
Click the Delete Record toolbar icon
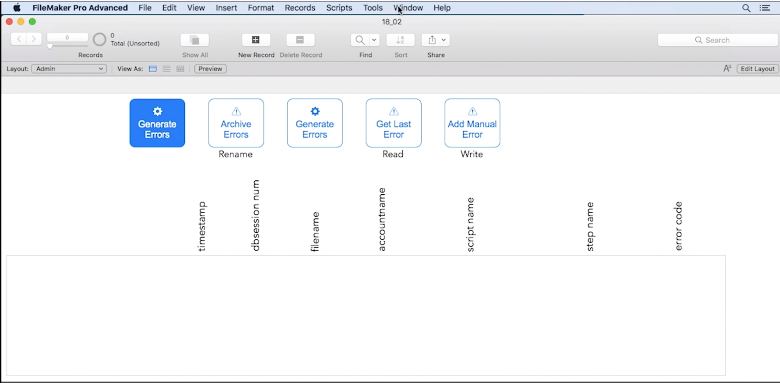point(300,40)
